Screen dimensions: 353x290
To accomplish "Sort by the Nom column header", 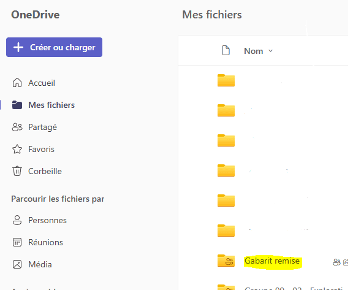I will [x=254, y=51].
